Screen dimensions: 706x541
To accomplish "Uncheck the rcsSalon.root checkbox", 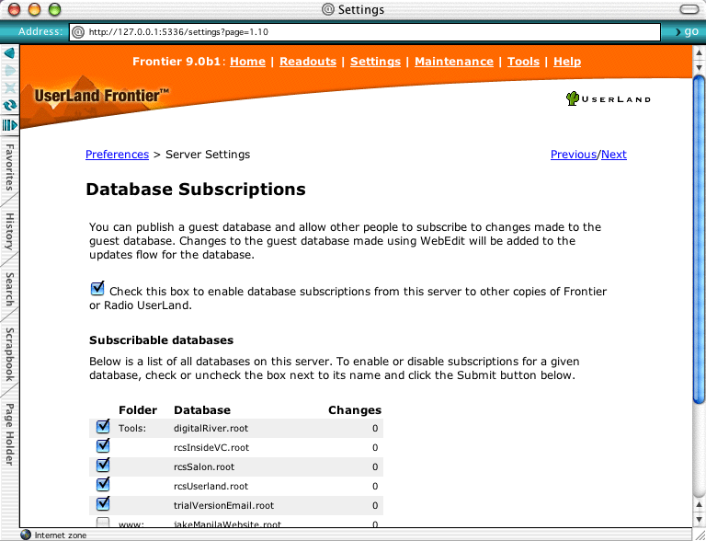I will 103,465.
